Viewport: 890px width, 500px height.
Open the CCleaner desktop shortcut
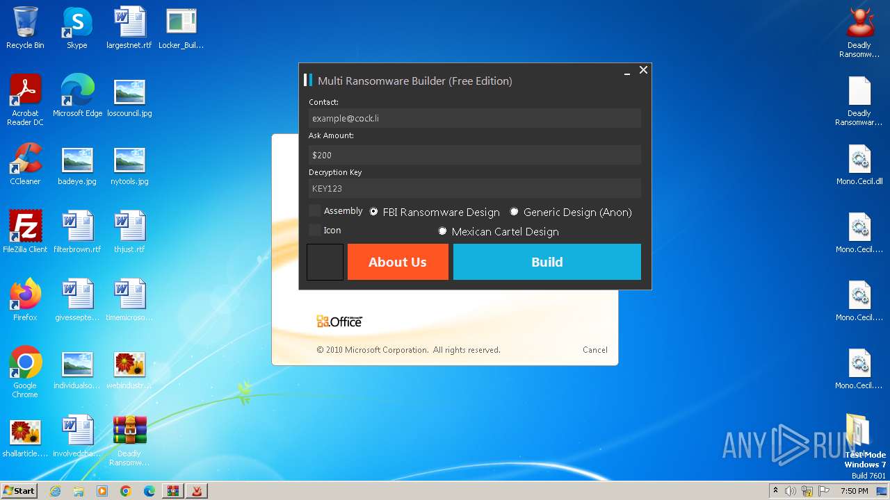25,164
